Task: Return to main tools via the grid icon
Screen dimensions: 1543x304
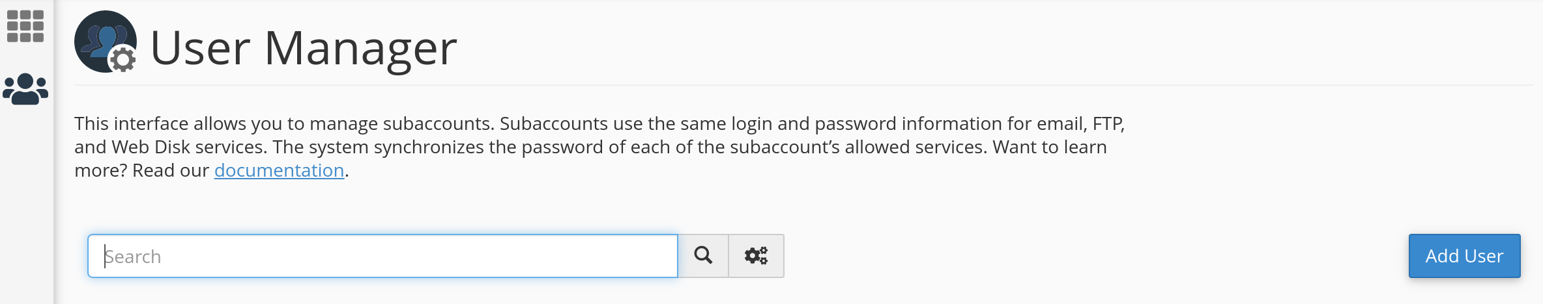Action: (x=25, y=27)
